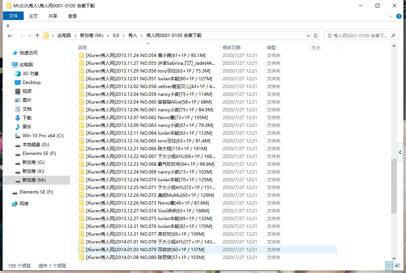Screen dimensions: 406x273
Task: Select the NO.062 folder name
Action: [x=147, y=118]
